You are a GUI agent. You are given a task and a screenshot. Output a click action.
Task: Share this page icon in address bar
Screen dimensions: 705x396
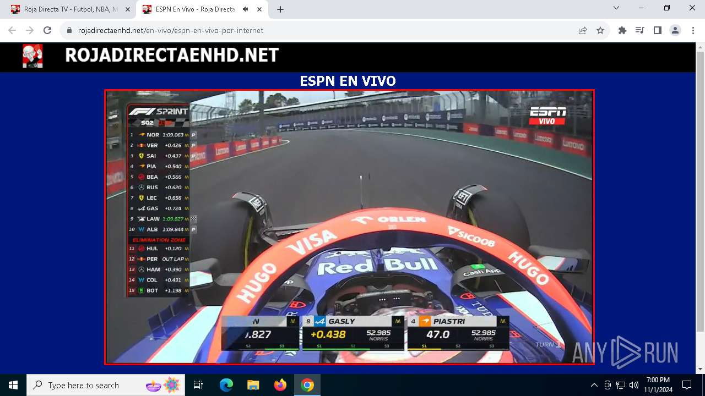[583, 31]
